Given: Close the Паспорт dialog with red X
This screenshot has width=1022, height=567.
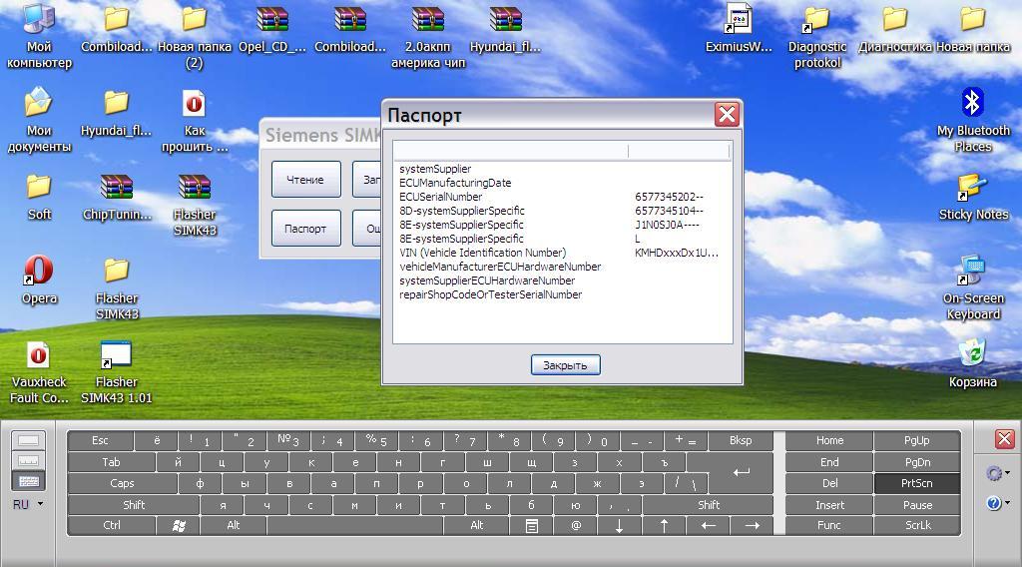Looking at the screenshot, I should [727, 115].
